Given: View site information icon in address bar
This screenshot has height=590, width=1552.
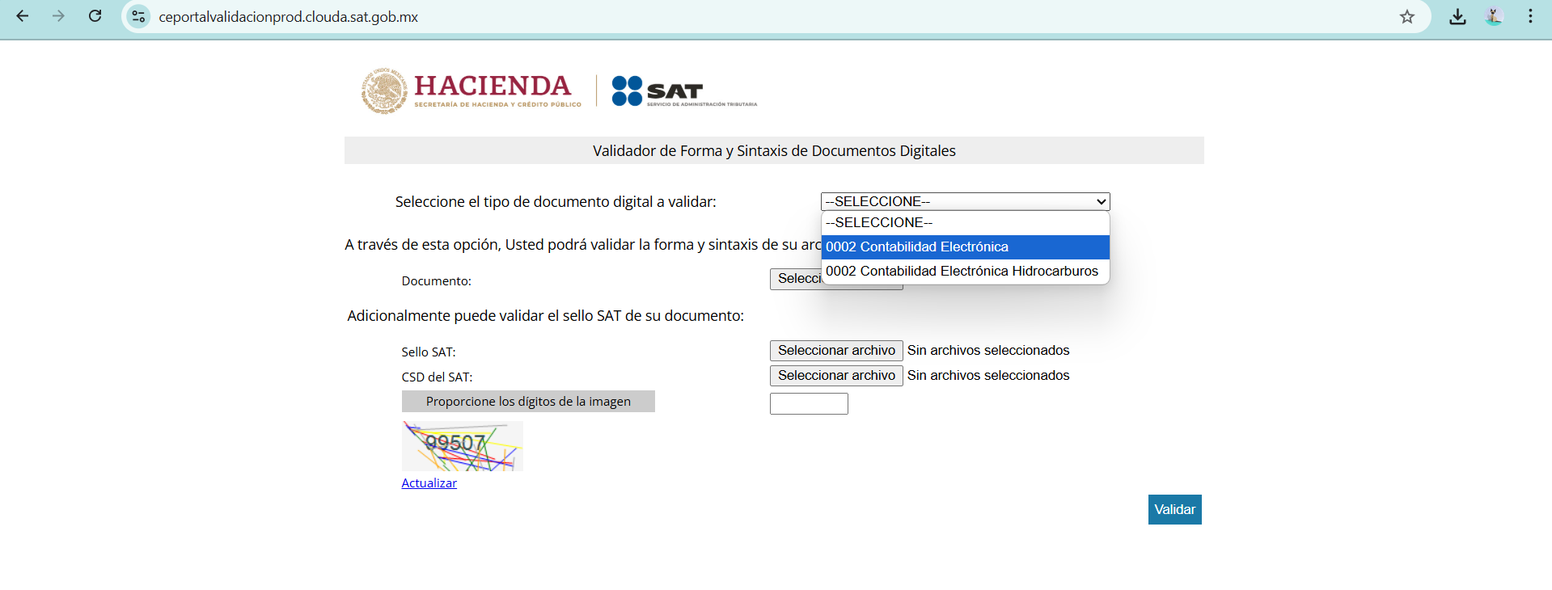Looking at the screenshot, I should point(139,16).
